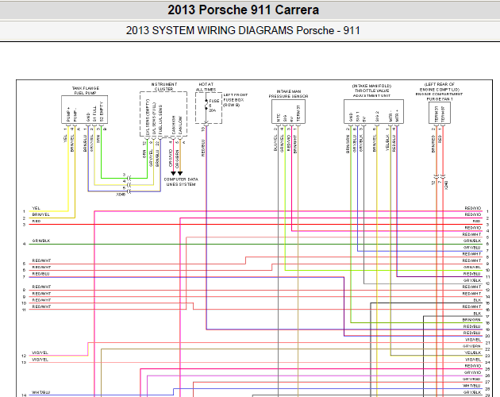Click the "2013 SYSTEM WIRING DIAGRAMS Porsche - 911" subtitle
Viewport: 500px width, 397px height.
tap(243, 30)
